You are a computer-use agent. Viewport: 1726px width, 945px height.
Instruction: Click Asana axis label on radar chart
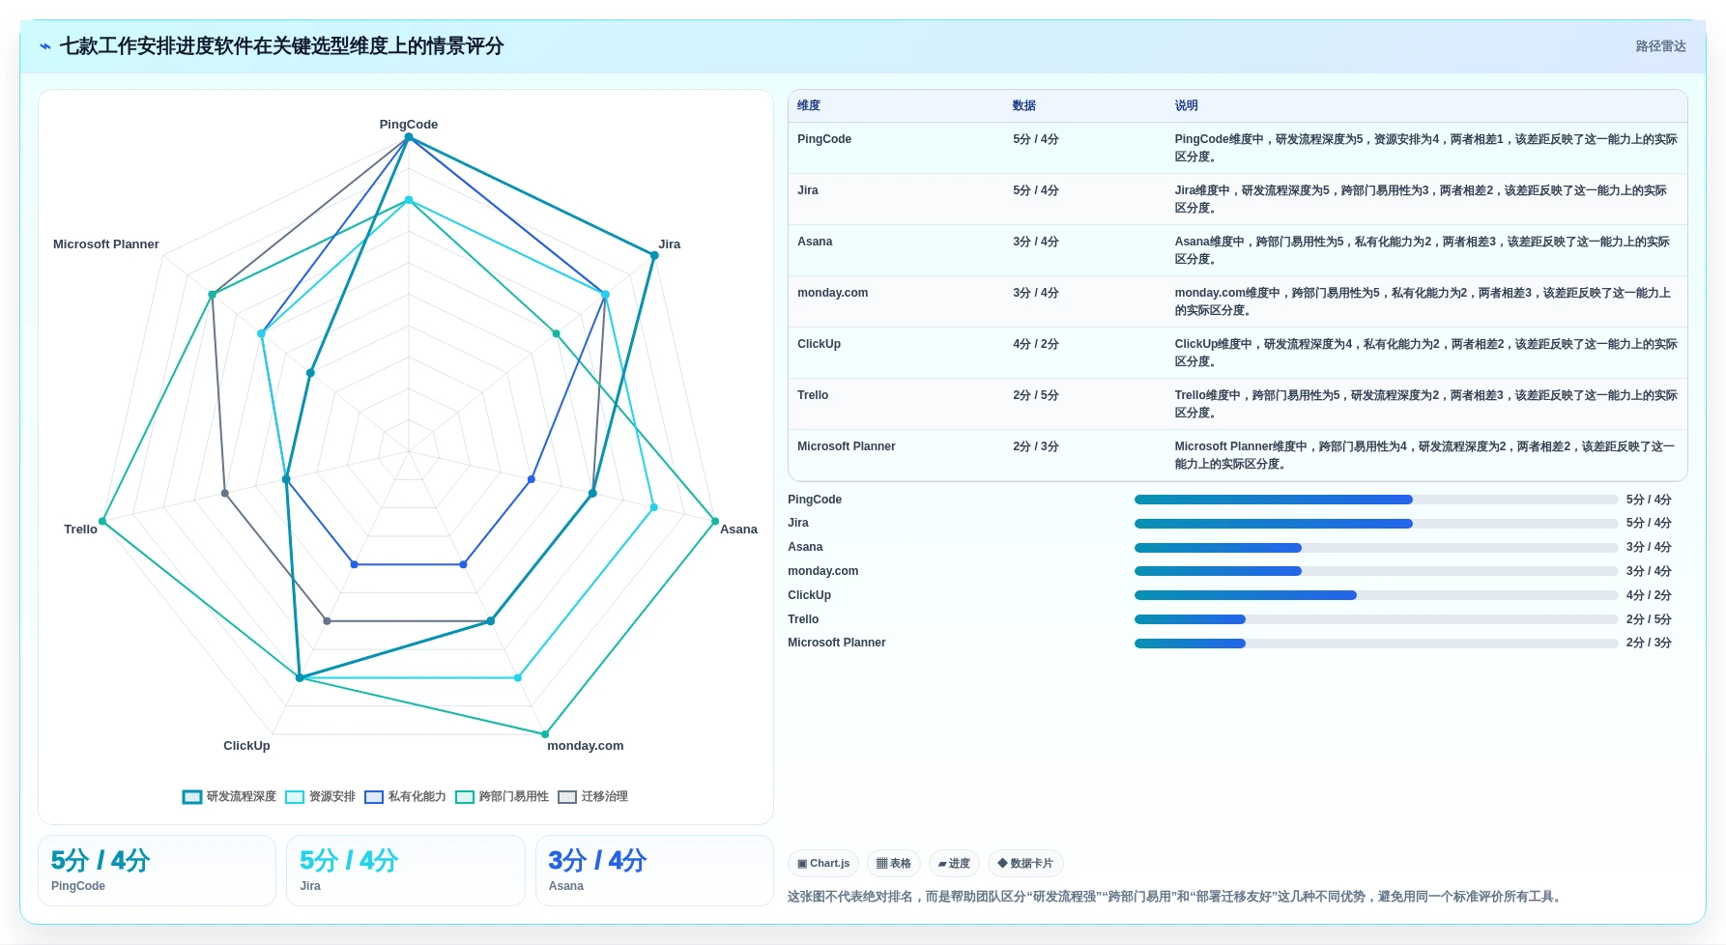click(738, 530)
